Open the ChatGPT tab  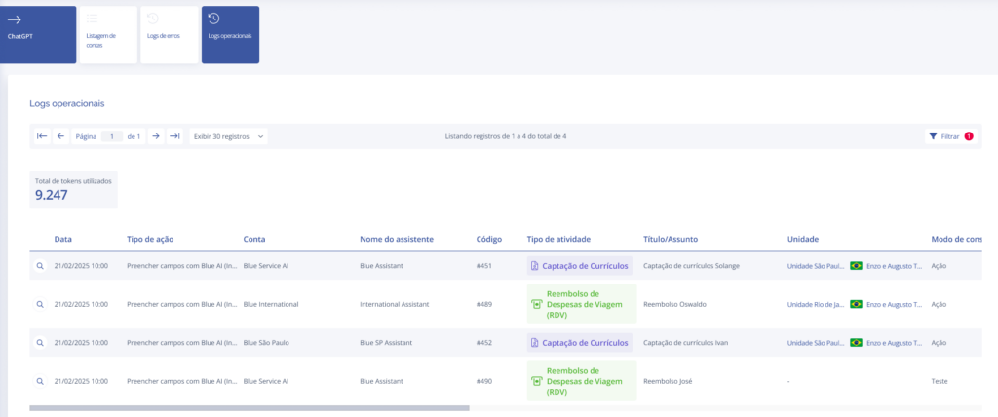click(x=38, y=34)
